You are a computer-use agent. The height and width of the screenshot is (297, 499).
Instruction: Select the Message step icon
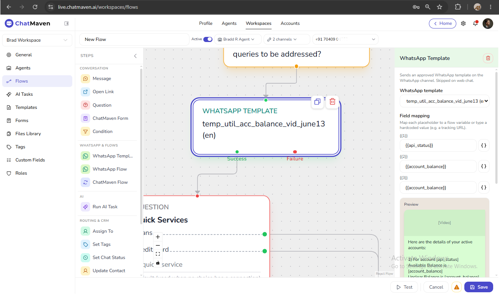coord(85,79)
